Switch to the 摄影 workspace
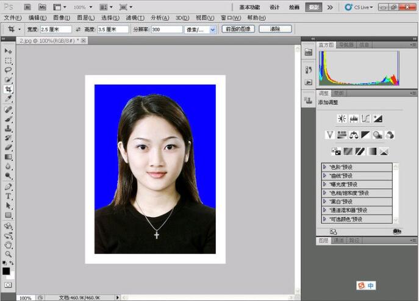The image size is (419, 301). [312, 7]
